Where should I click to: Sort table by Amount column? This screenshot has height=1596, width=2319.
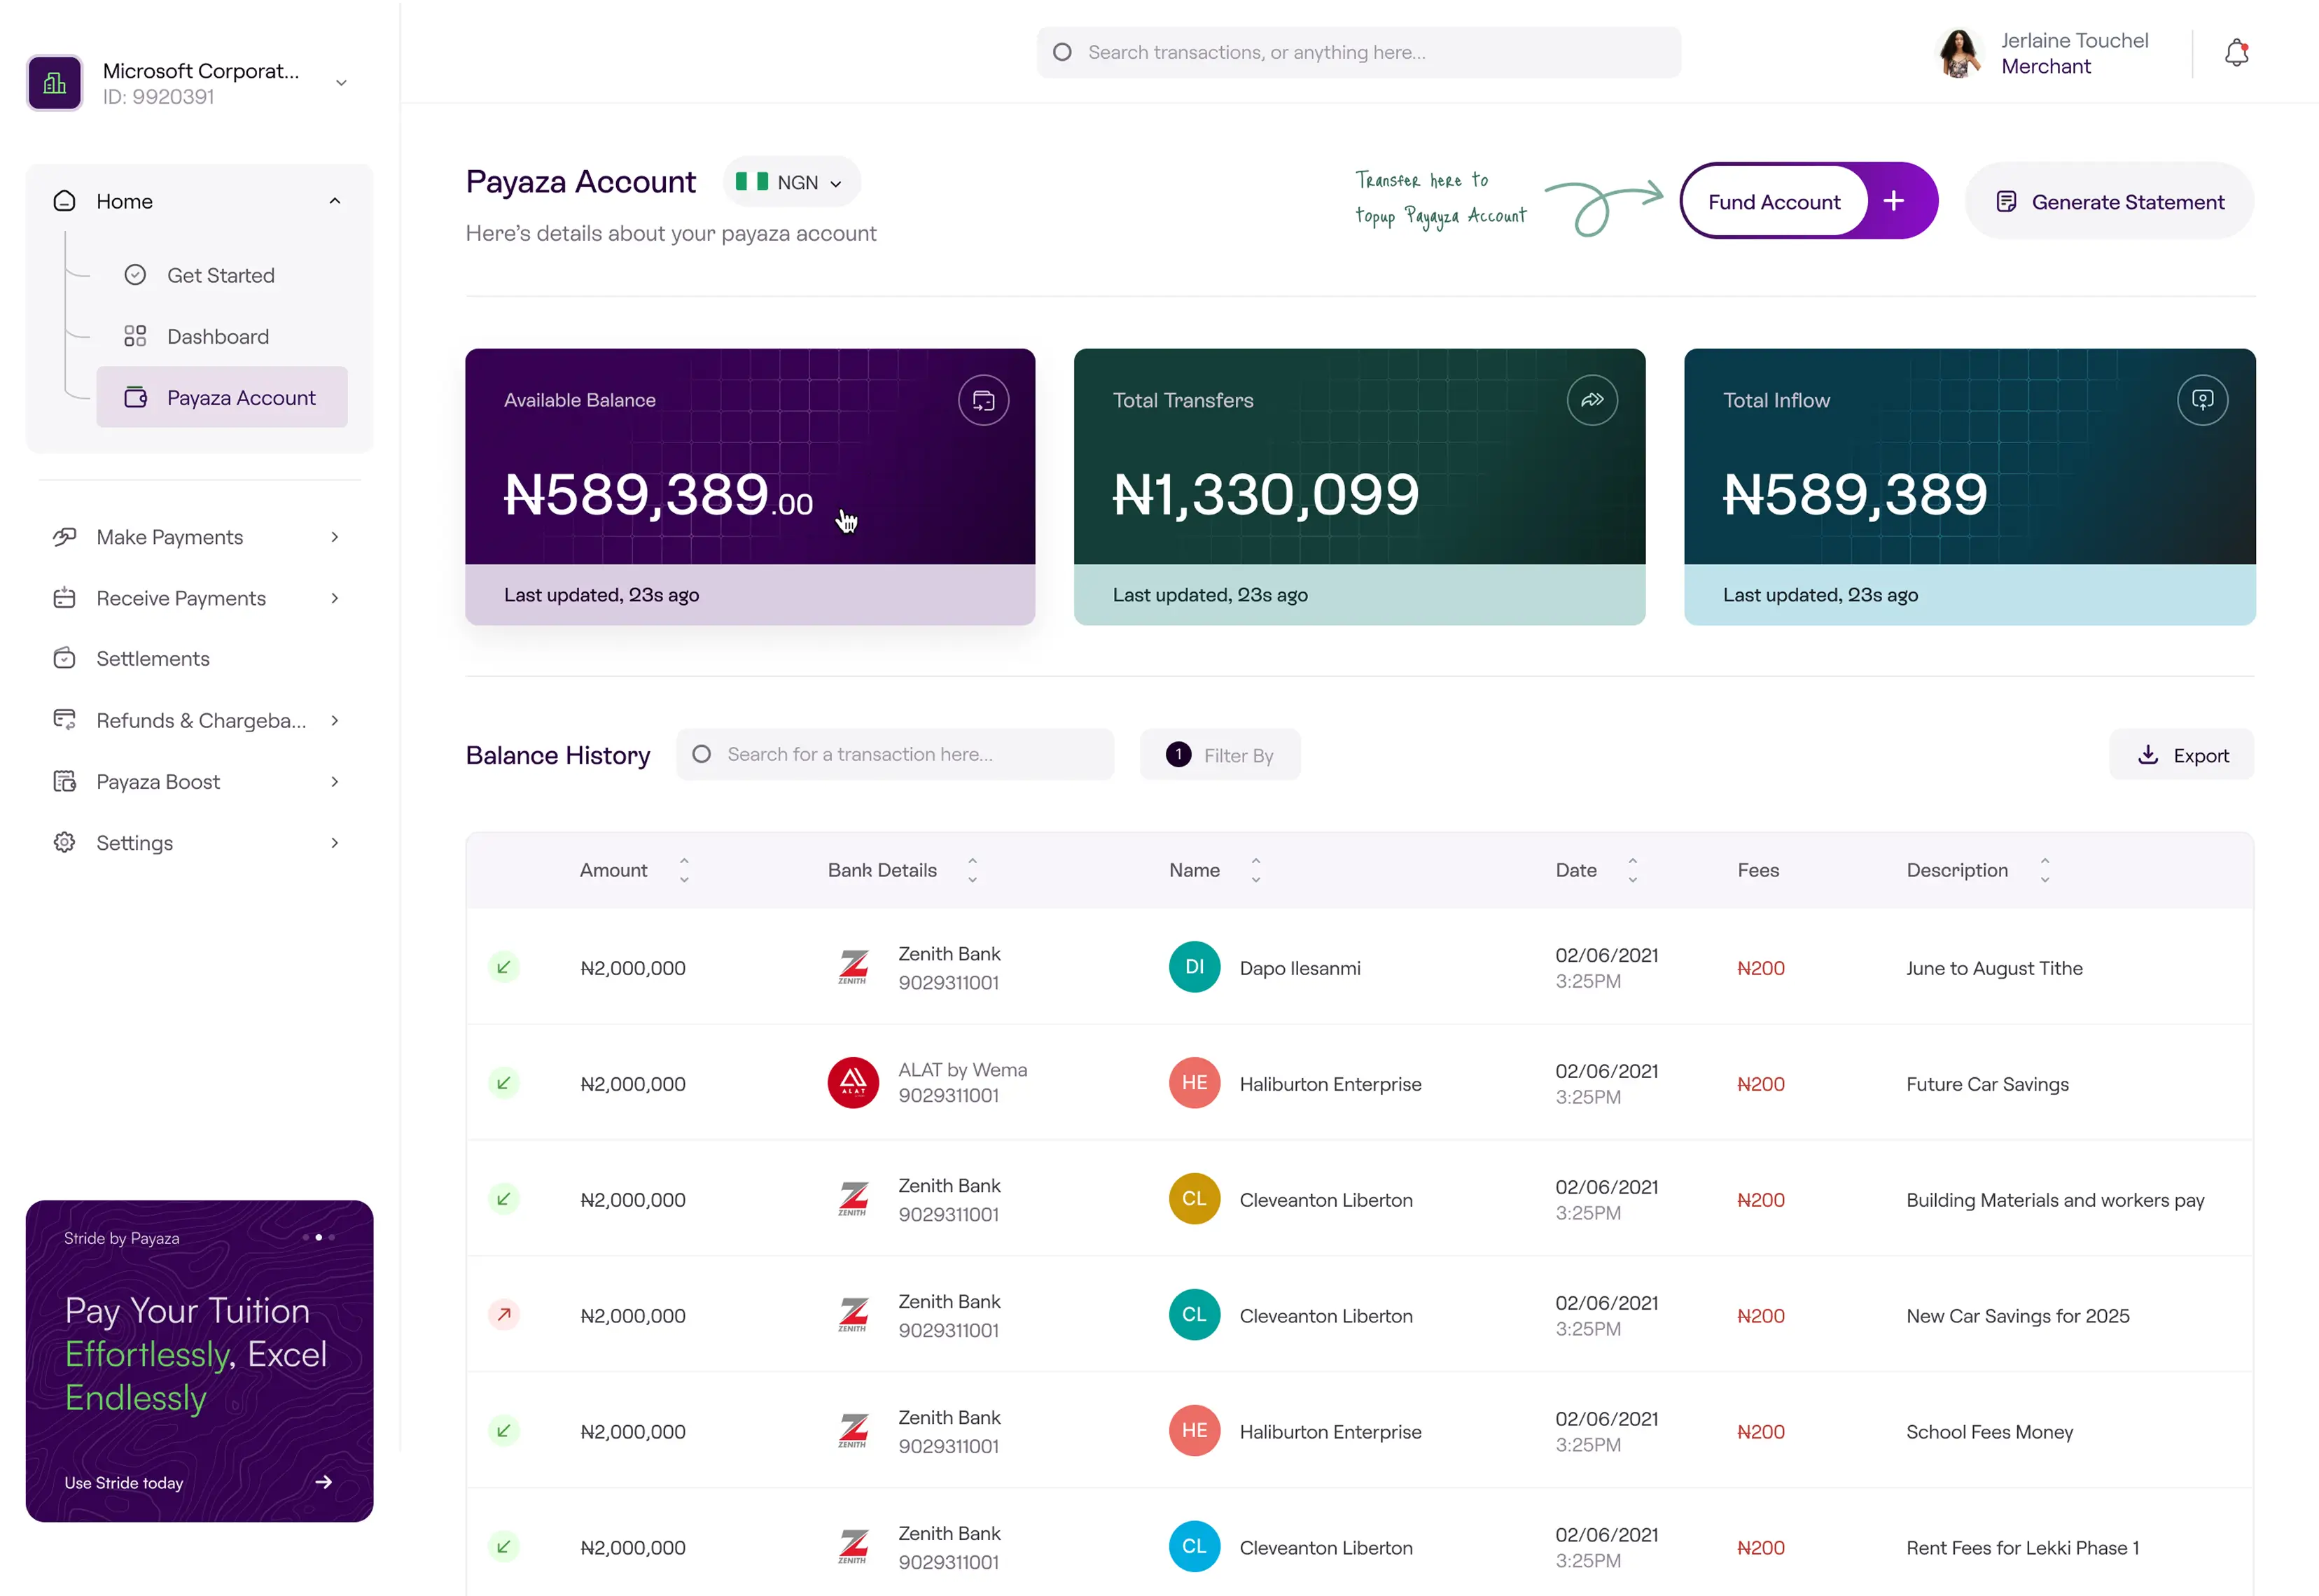[x=684, y=870]
